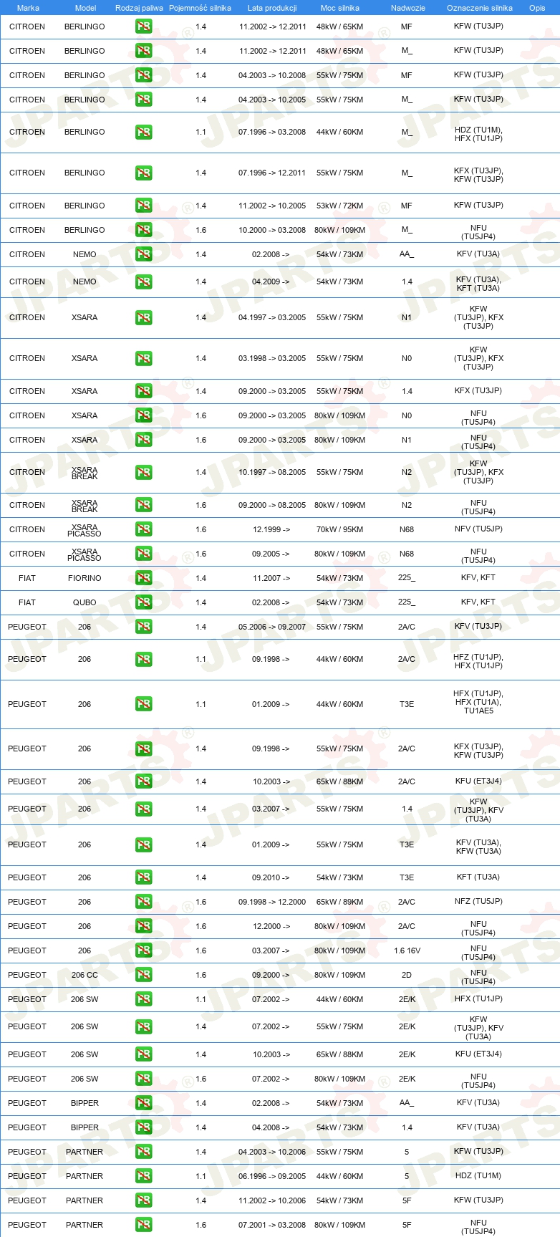
Task: Click fuel icon in Peugeot Bipper 02.2008 row
Action: click(x=143, y=1103)
